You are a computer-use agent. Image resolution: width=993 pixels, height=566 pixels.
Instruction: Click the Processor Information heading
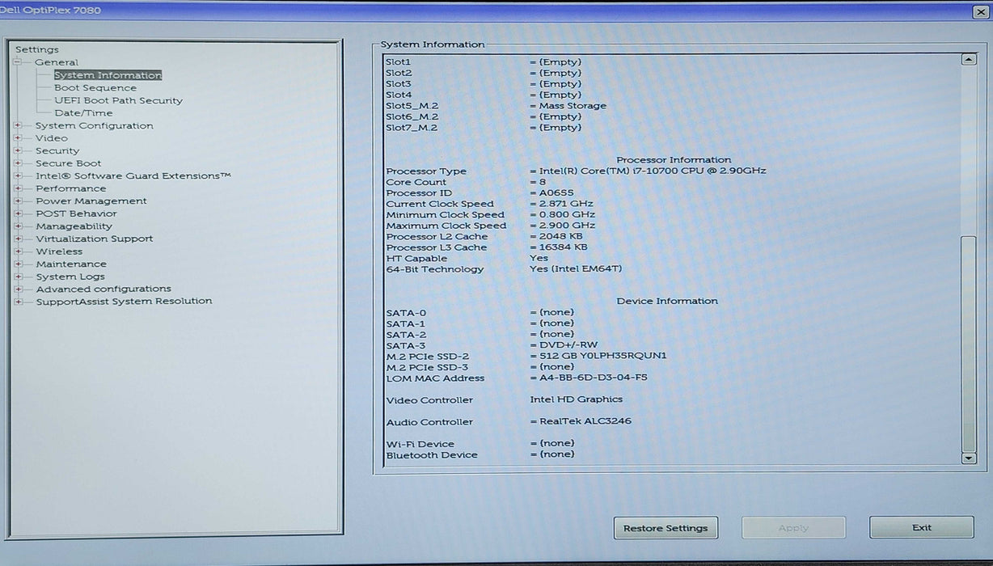(x=674, y=160)
